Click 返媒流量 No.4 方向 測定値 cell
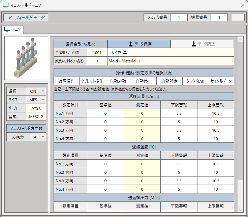Viewport: 248px width, 217px height. pos(142,139)
